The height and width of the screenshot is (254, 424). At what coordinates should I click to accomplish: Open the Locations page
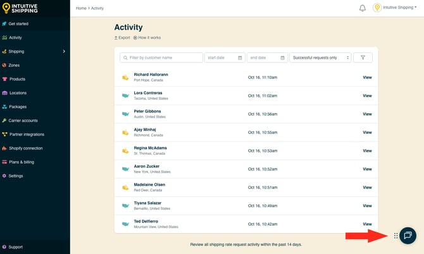(x=18, y=93)
